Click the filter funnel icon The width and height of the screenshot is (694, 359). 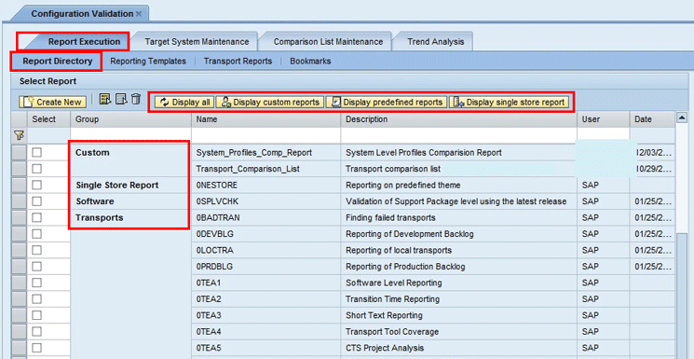(x=19, y=135)
